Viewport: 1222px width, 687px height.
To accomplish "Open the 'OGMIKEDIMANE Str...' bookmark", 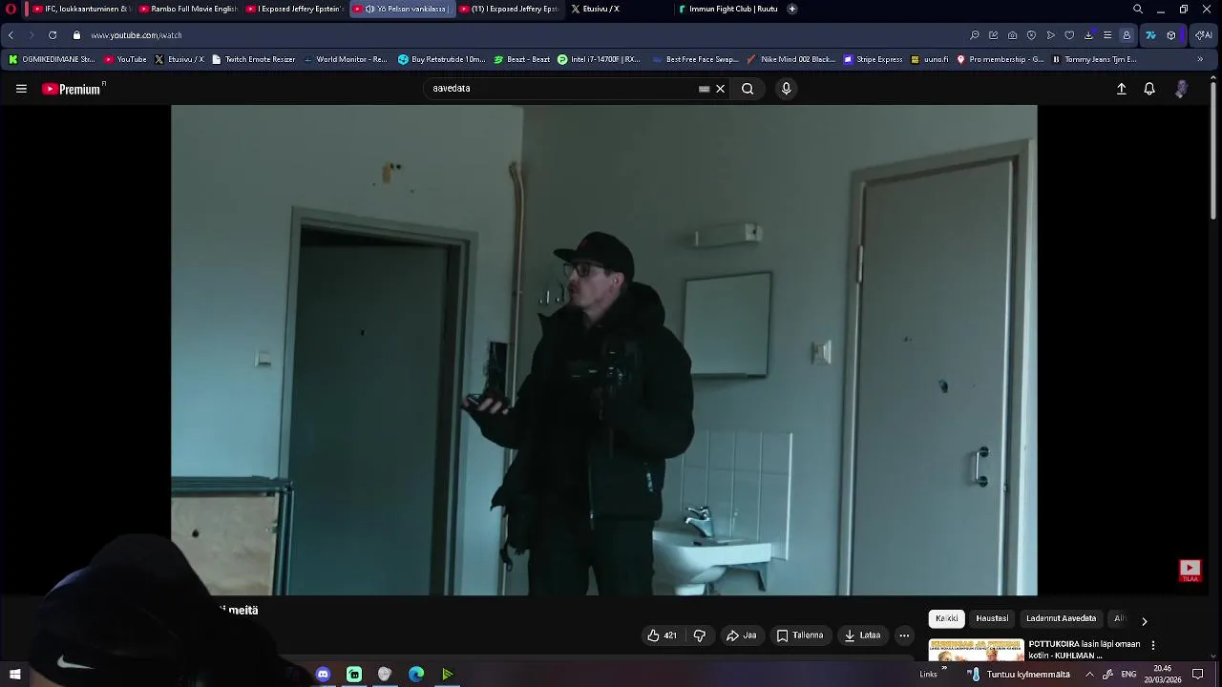I will click(x=52, y=59).
